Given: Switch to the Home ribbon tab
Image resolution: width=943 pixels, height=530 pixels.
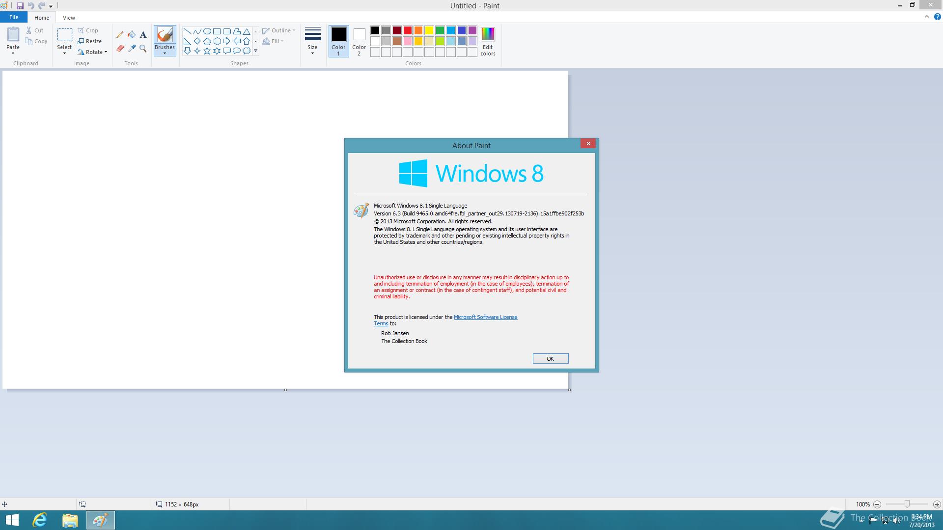Looking at the screenshot, I should pos(42,18).
